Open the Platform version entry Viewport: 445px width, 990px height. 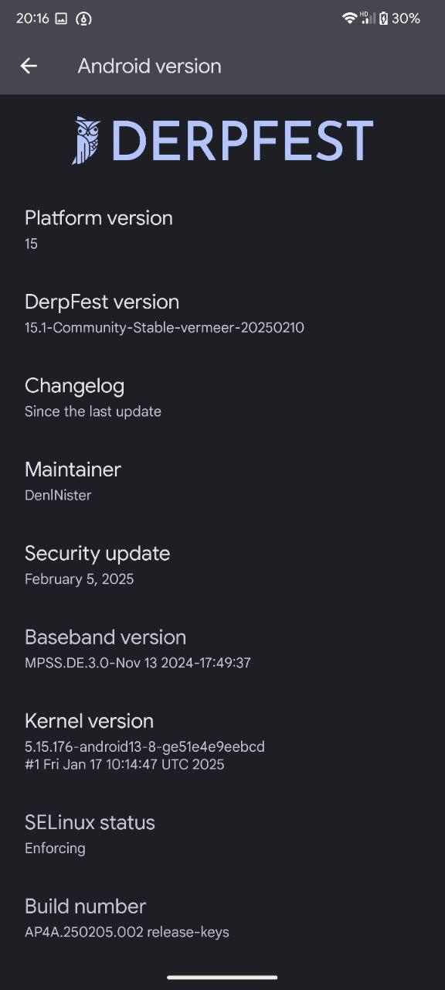(222, 230)
